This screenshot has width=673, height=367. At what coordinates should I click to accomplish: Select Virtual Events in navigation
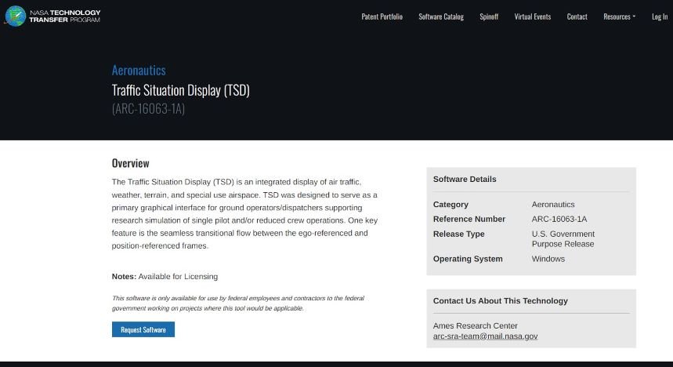[532, 16]
